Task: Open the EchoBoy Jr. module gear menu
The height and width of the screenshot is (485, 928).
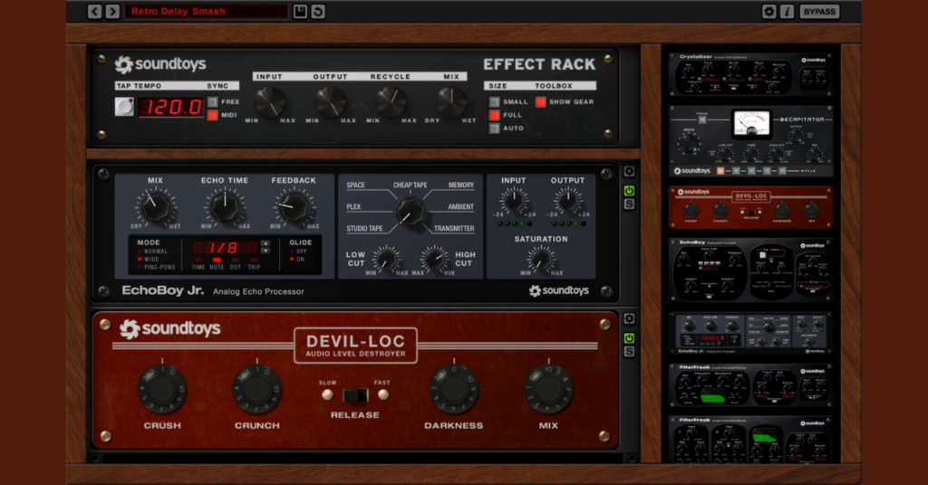Action: click(629, 172)
